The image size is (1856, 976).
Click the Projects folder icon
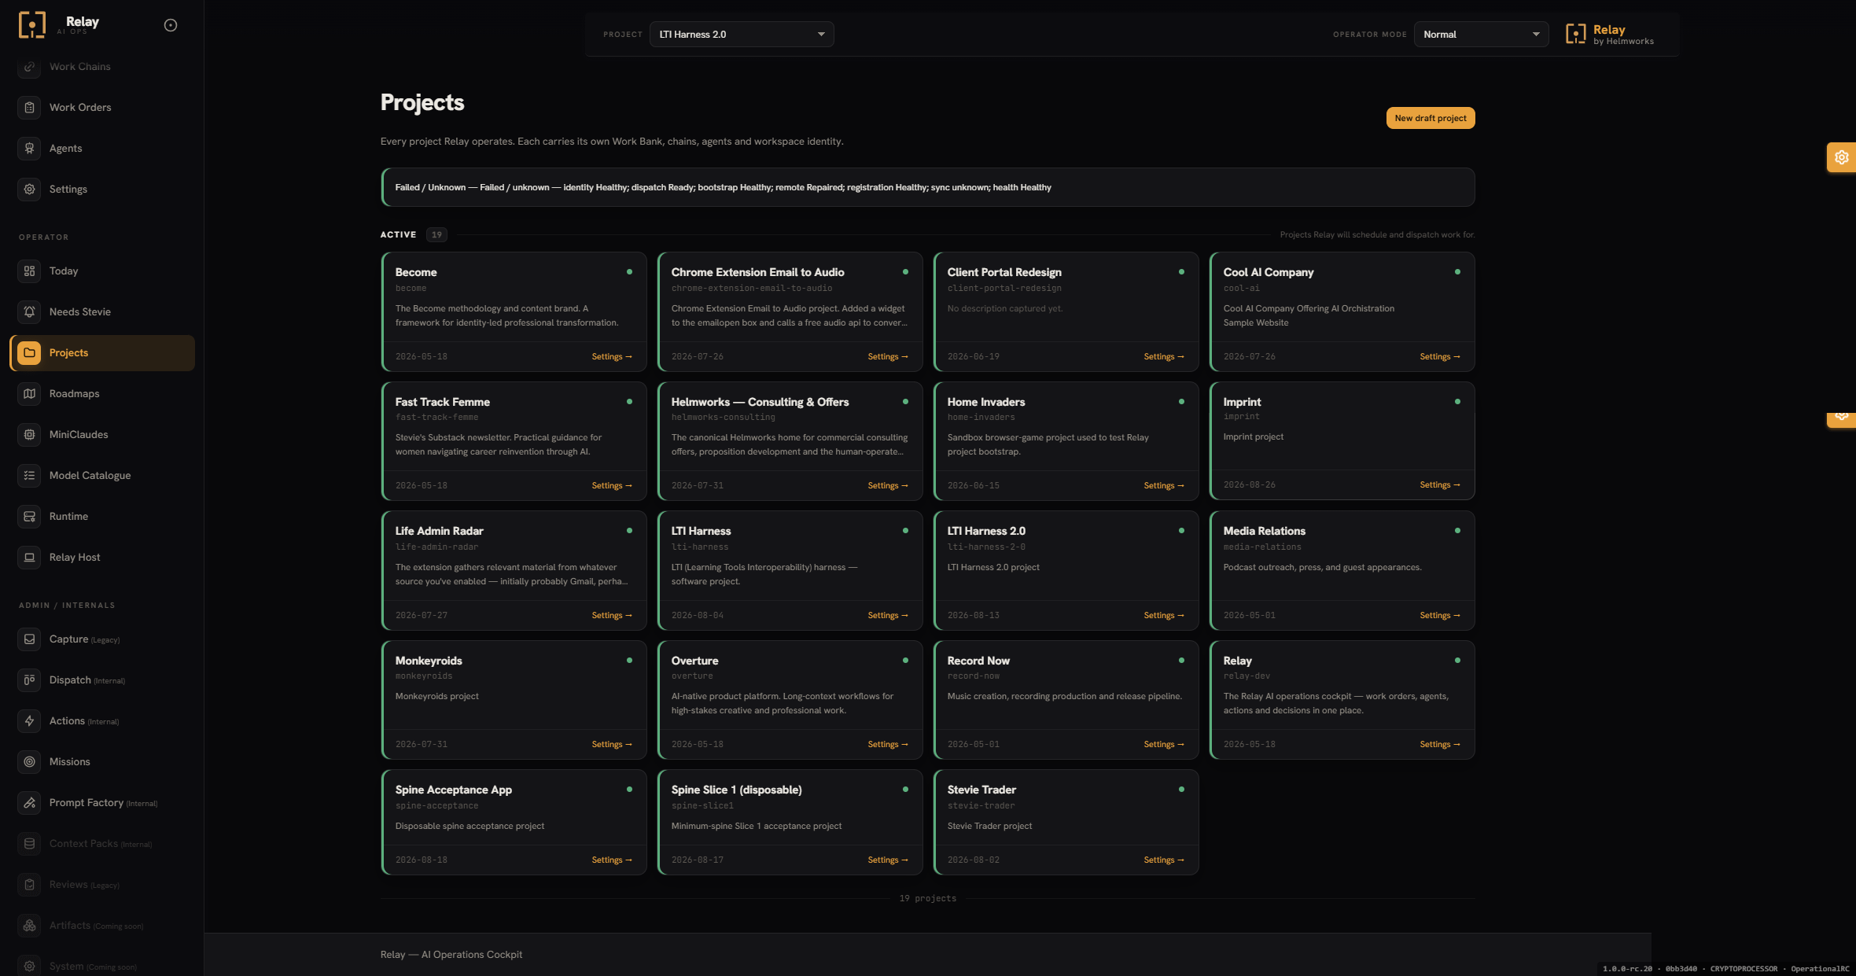(x=29, y=353)
